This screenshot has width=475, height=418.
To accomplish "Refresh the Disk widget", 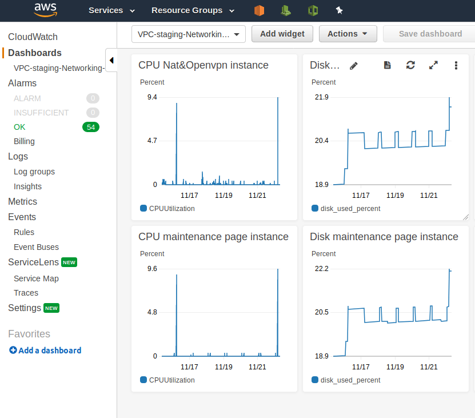I will (410, 66).
